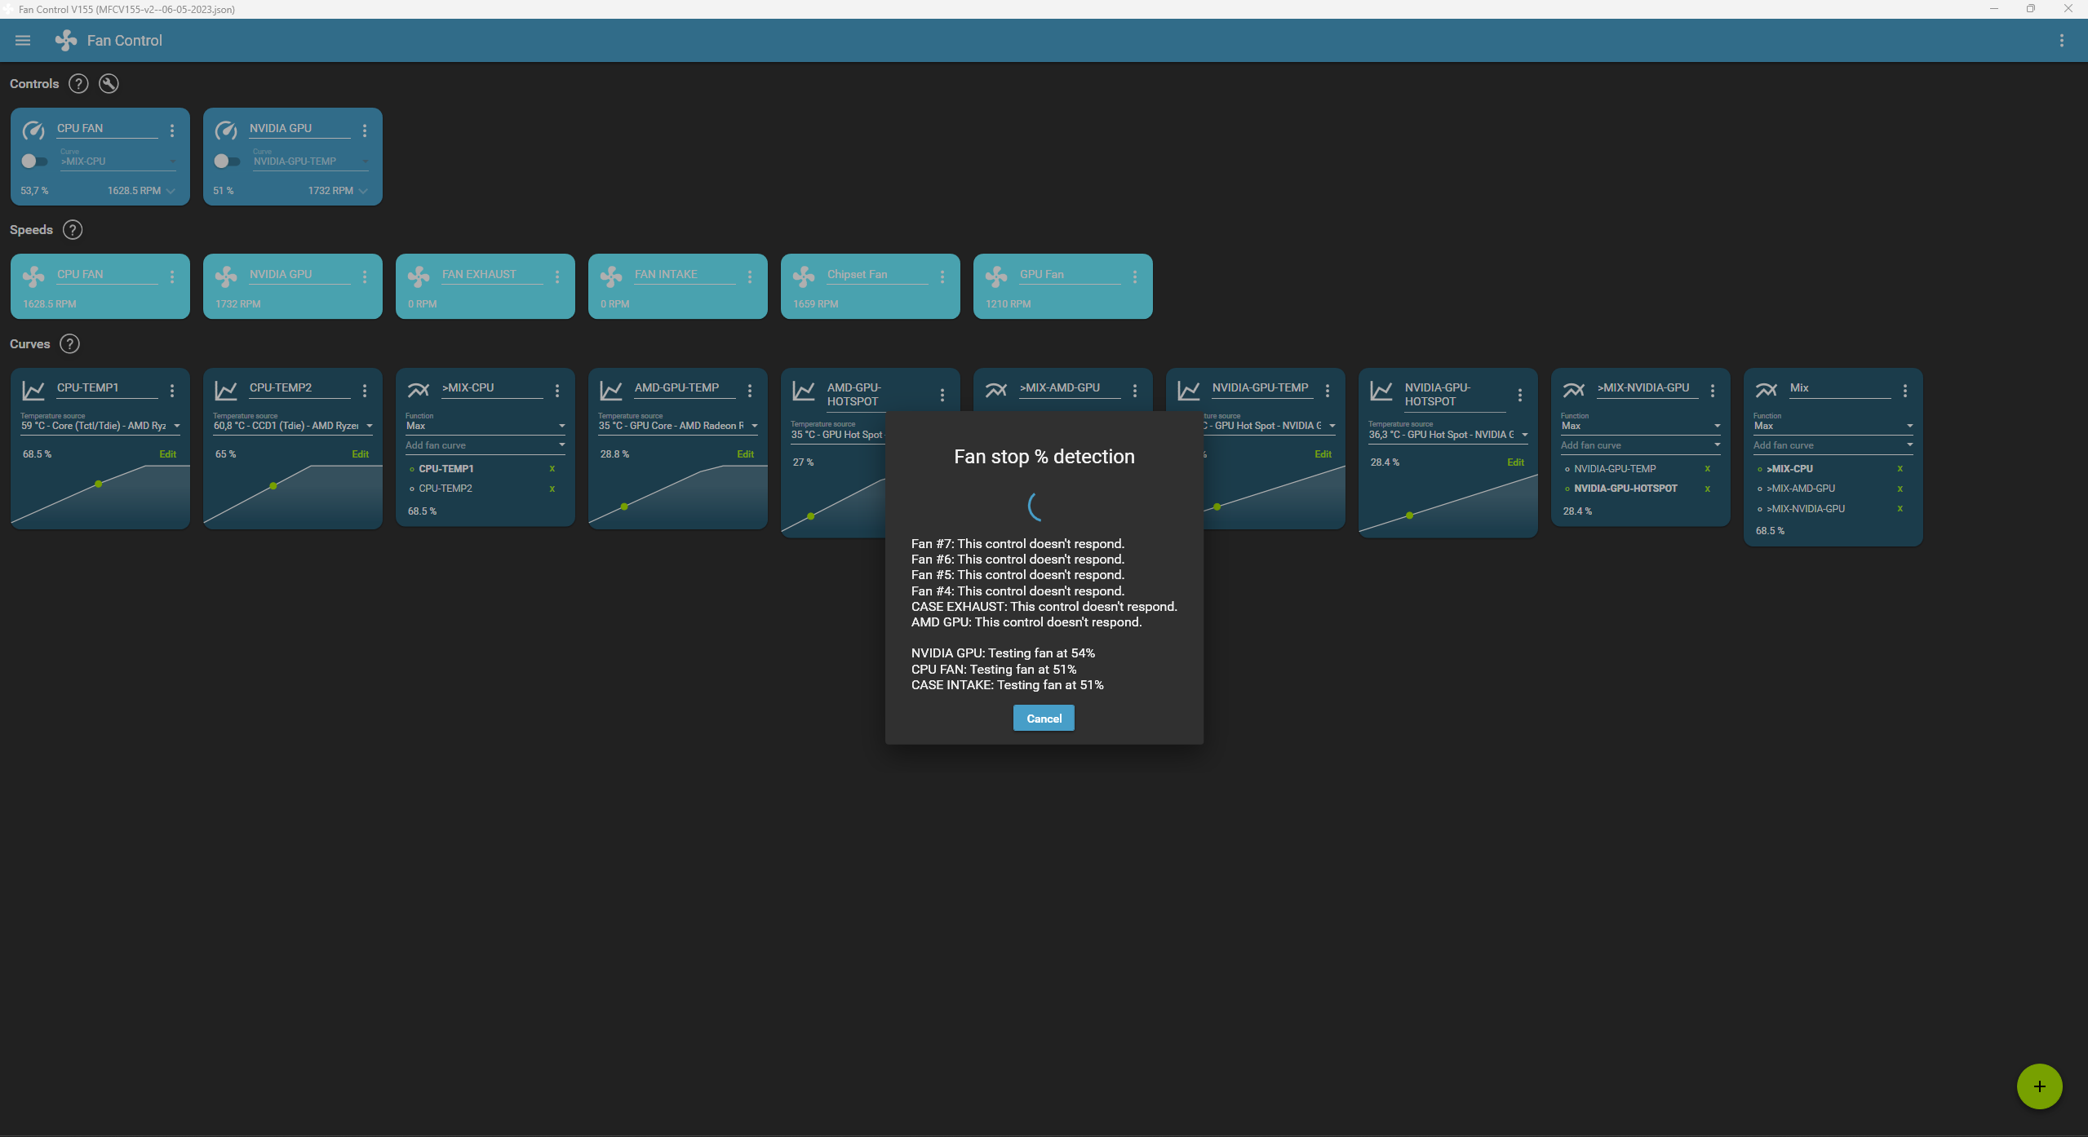Click the wrench icon next to Controls
2088x1137 pixels.
108,83
